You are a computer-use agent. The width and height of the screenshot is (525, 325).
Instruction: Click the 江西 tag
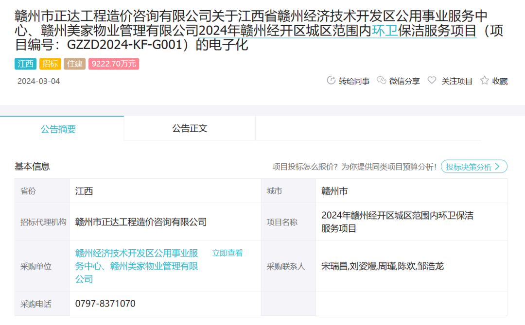25,64
